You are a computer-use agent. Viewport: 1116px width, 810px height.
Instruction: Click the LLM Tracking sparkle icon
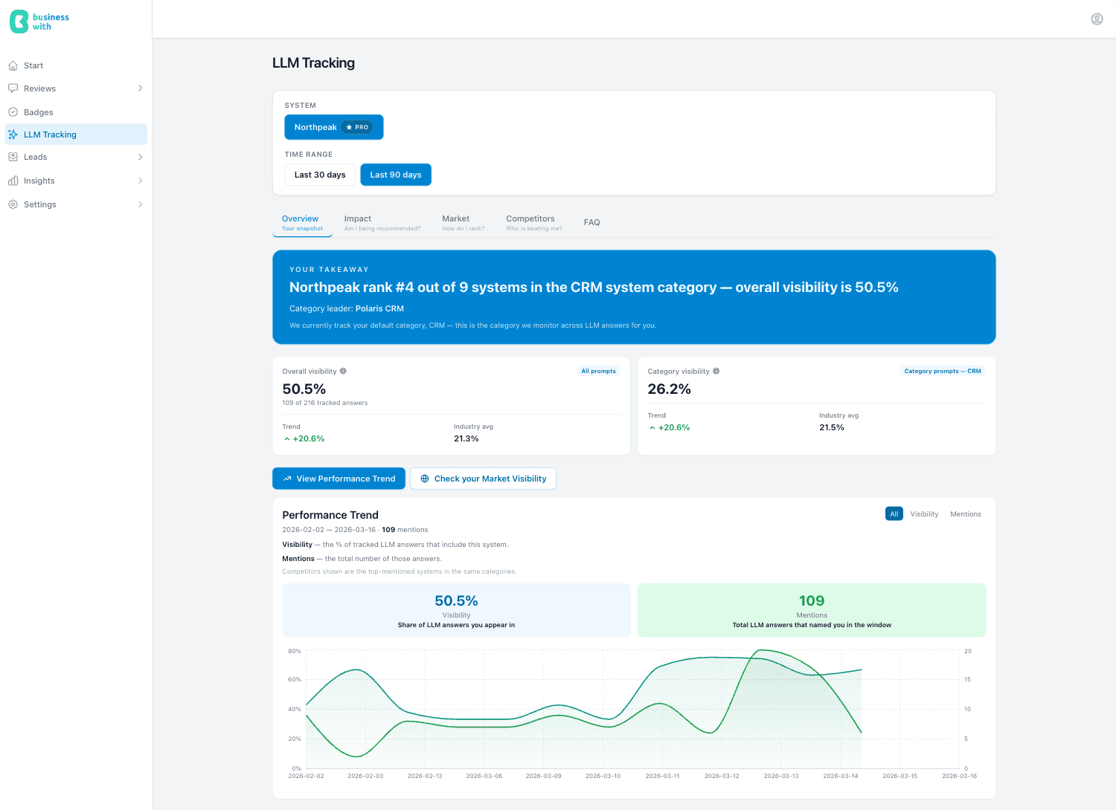[x=13, y=135]
